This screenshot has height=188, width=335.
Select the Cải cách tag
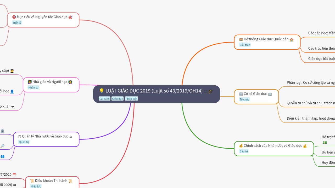[x=104, y=99]
